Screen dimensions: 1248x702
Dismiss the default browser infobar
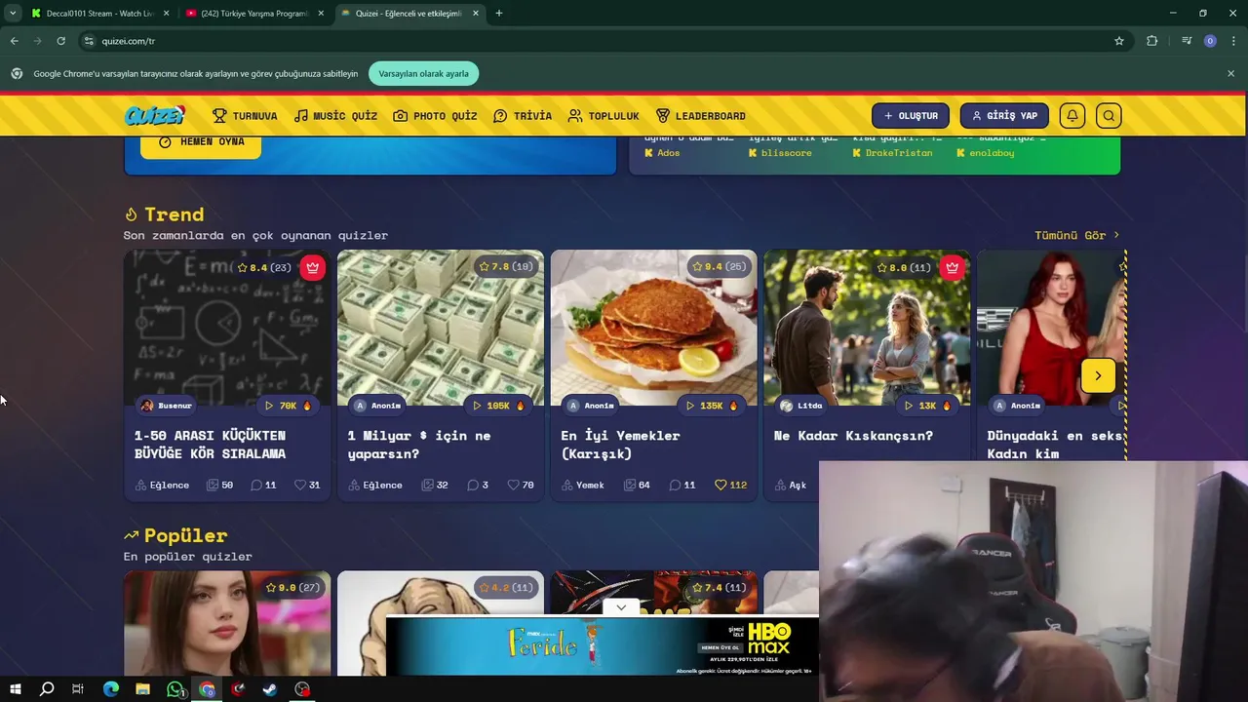pos(1230,73)
